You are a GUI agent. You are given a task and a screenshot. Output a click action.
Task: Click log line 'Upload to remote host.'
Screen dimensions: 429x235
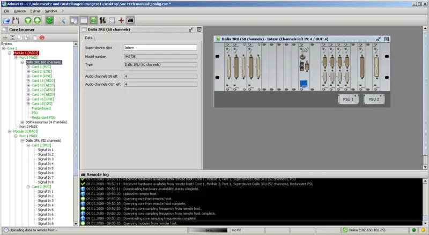pos(140,194)
